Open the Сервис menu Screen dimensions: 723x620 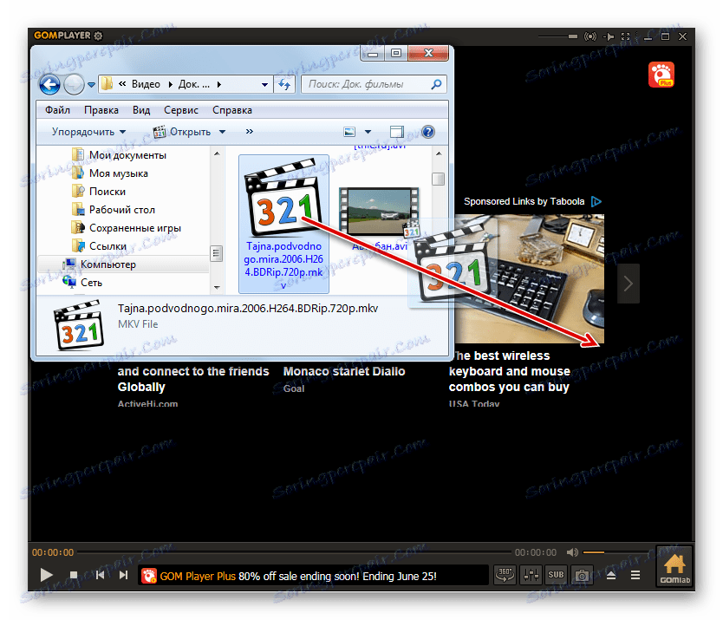(x=180, y=110)
